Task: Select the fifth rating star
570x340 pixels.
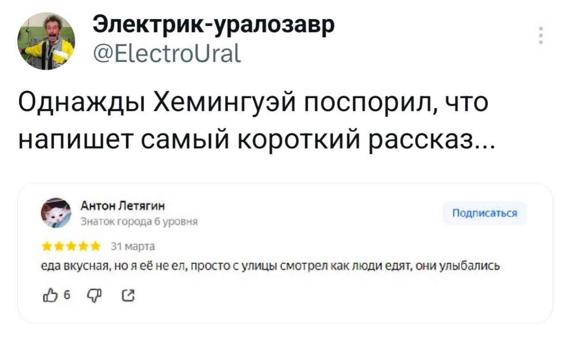Action: click(x=95, y=246)
